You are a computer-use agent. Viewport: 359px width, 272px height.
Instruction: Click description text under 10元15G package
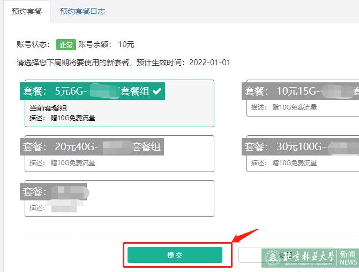point(284,107)
